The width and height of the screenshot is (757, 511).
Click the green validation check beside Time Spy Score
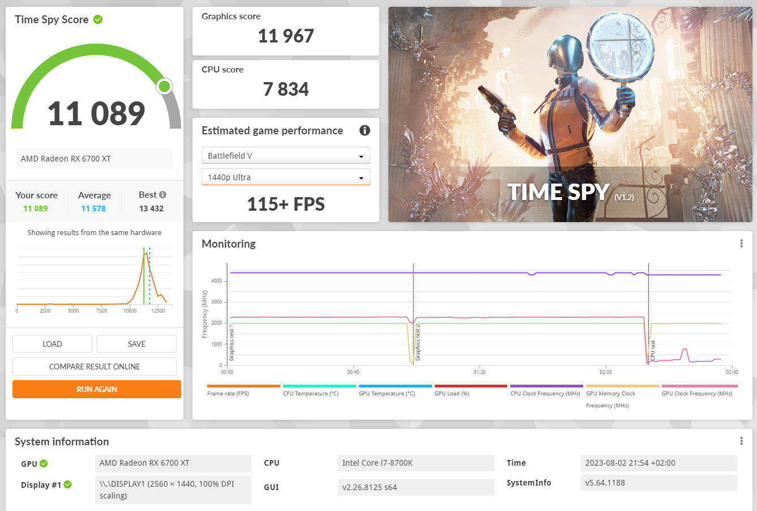click(98, 20)
